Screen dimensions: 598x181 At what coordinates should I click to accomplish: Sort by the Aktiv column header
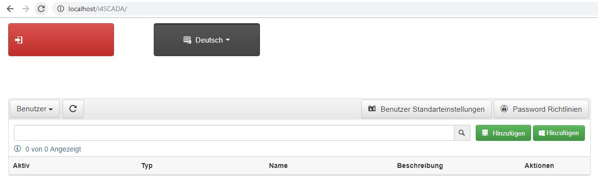click(21, 166)
